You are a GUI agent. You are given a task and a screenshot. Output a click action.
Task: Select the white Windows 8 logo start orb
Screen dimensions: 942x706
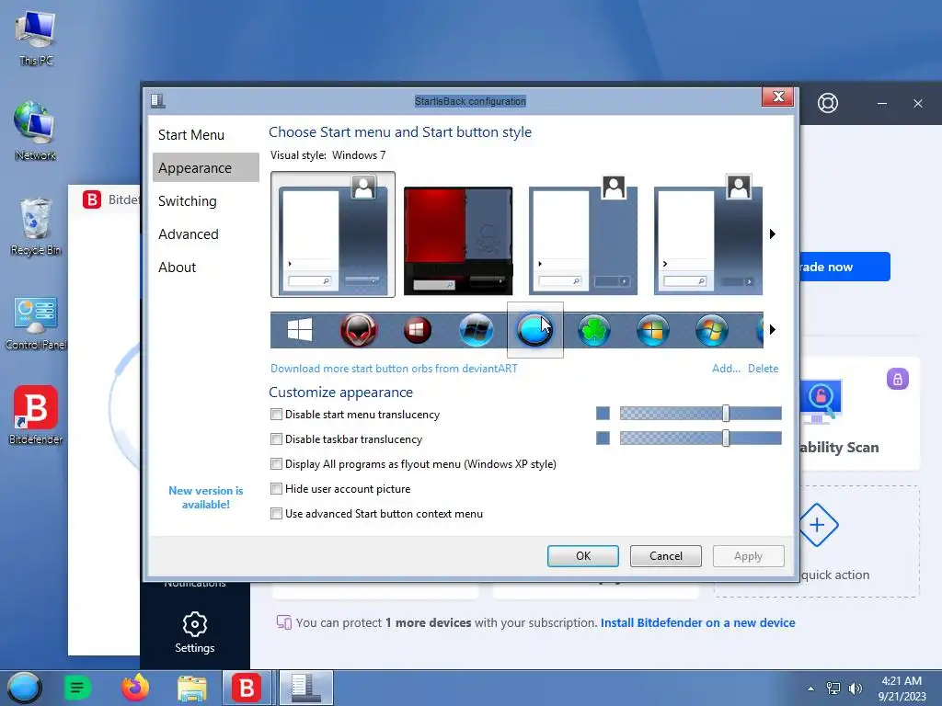[x=299, y=330]
